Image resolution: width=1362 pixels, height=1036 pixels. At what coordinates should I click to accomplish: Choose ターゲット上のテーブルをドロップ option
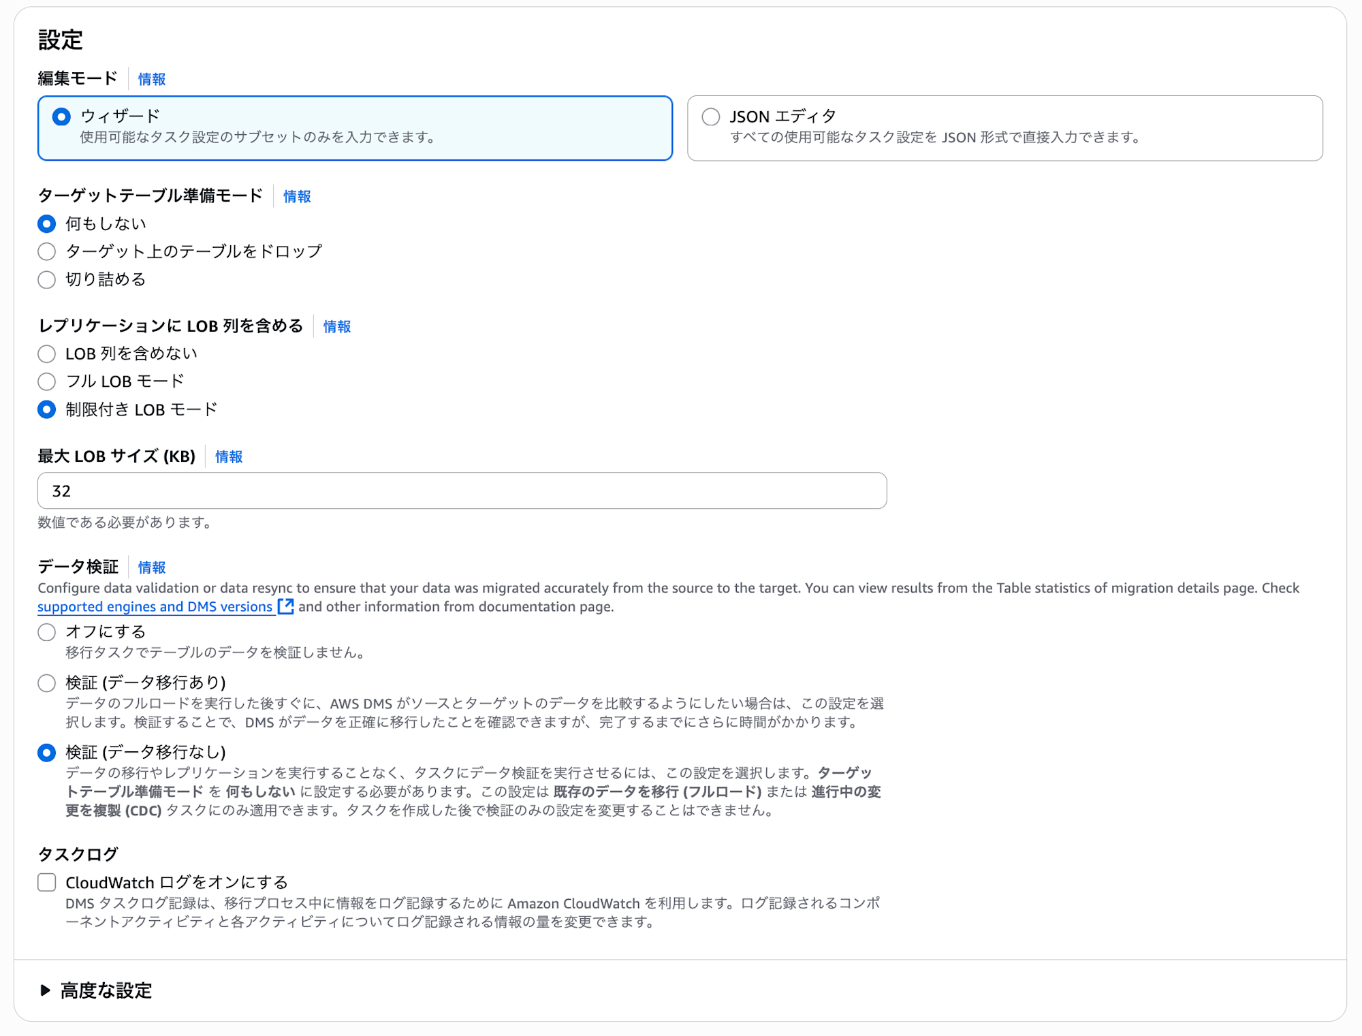coord(46,251)
